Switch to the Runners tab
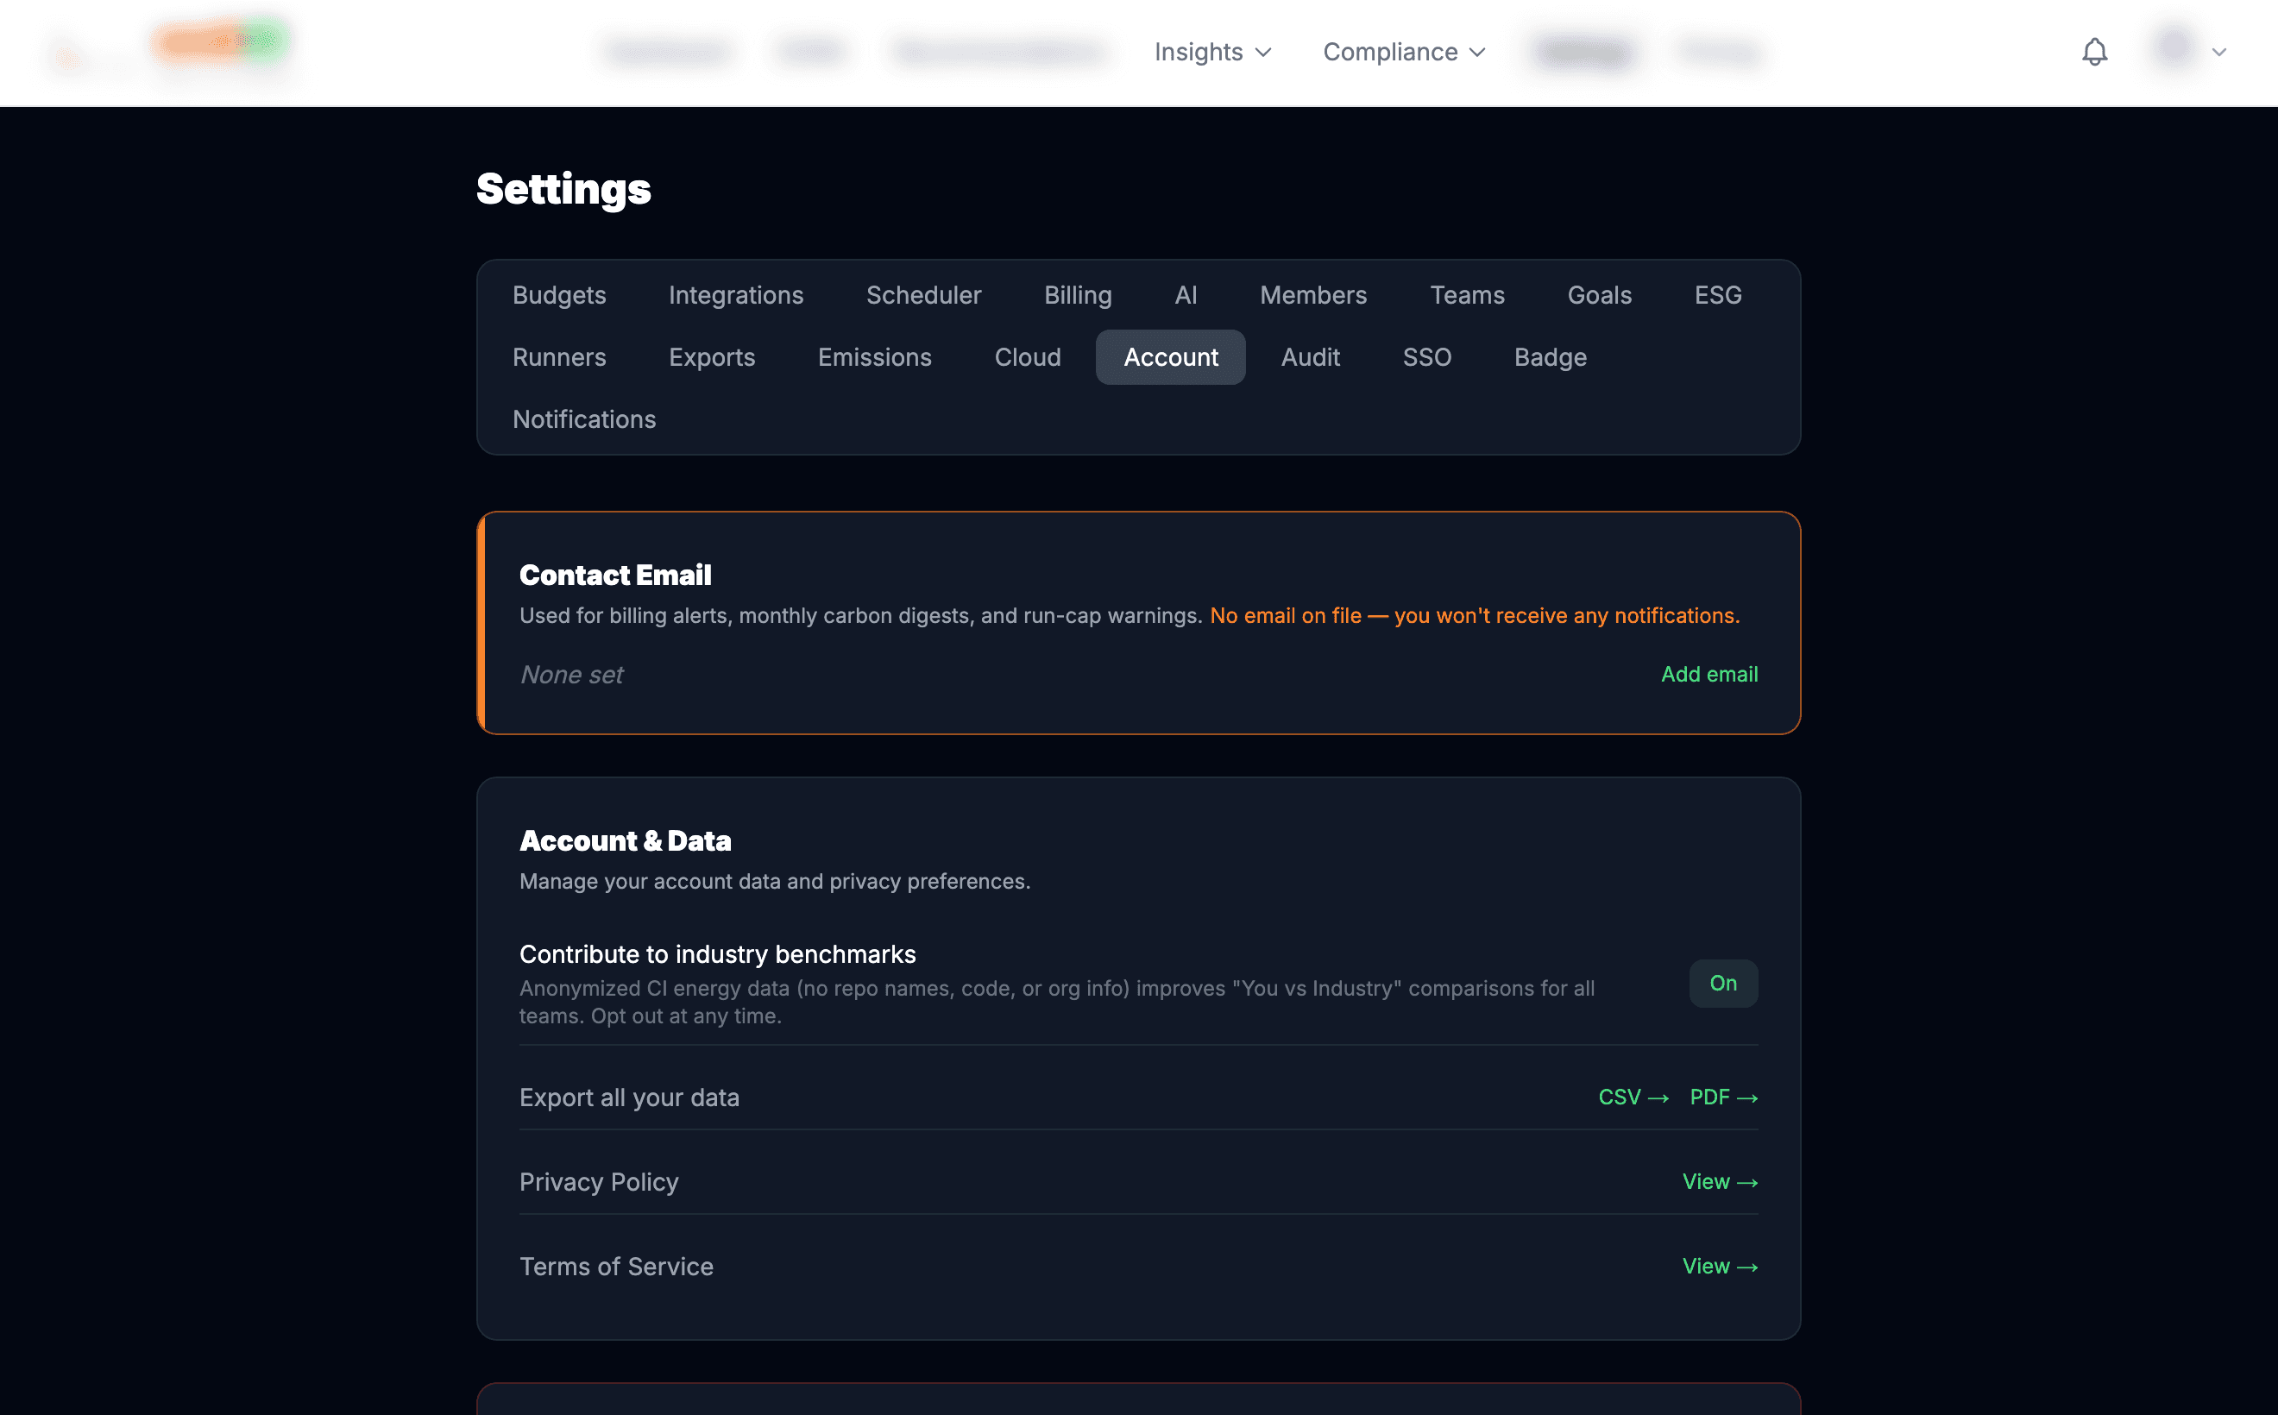 click(559, 356)
